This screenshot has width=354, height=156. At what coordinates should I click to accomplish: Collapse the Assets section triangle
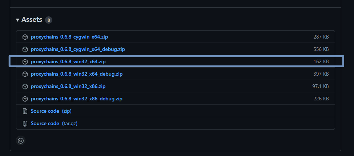coord(17,20)
